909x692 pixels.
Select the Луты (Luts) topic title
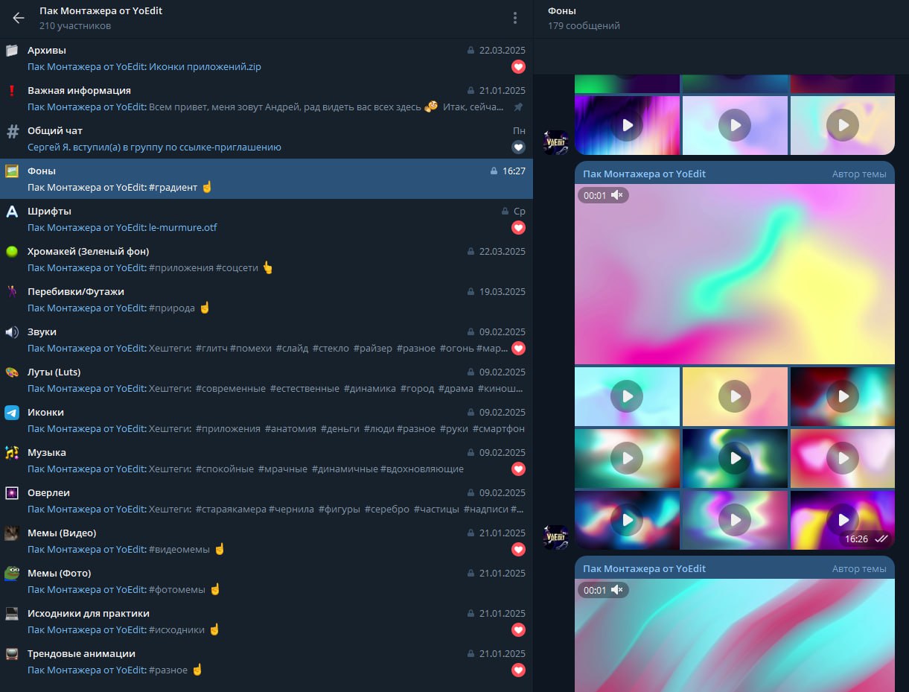point(54,372)
